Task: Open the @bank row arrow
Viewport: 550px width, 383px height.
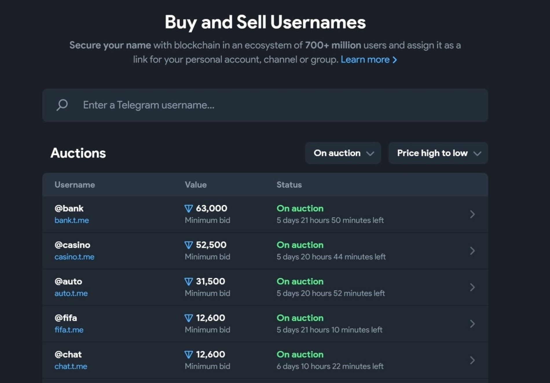Action: click(472, 214)
